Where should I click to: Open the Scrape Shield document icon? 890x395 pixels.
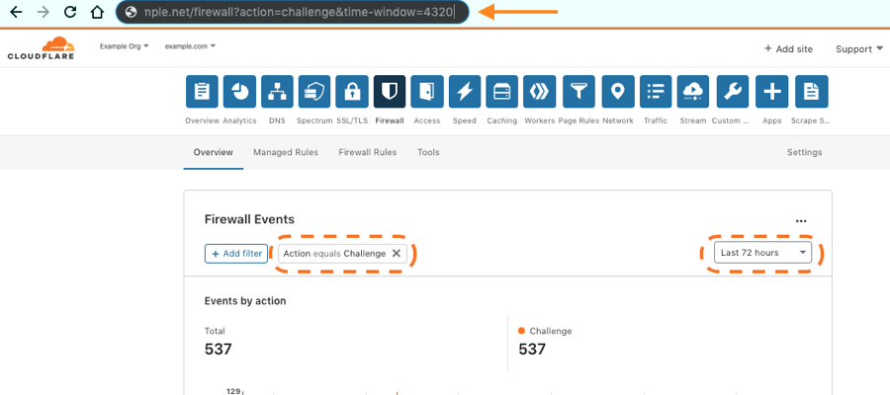(x=812, y=91)
